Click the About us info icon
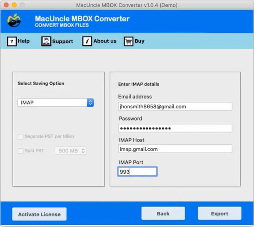The height and width of the screenshot is (227, 254). [x=87, y=41]
